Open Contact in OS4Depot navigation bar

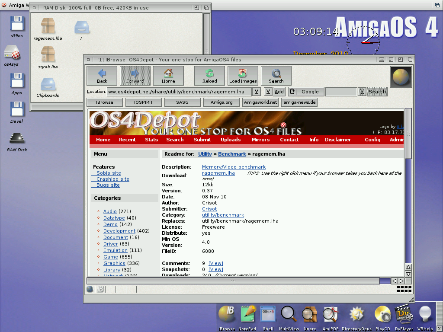[x=289, y=140]
